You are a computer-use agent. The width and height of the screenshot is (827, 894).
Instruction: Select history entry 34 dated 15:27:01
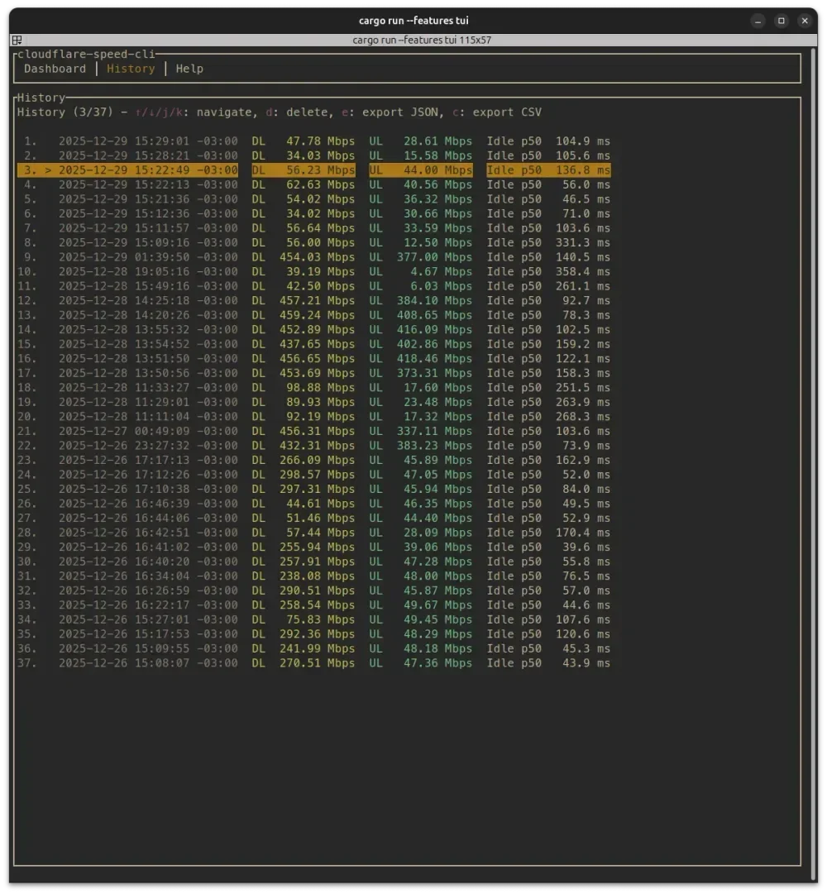point(314,619)
